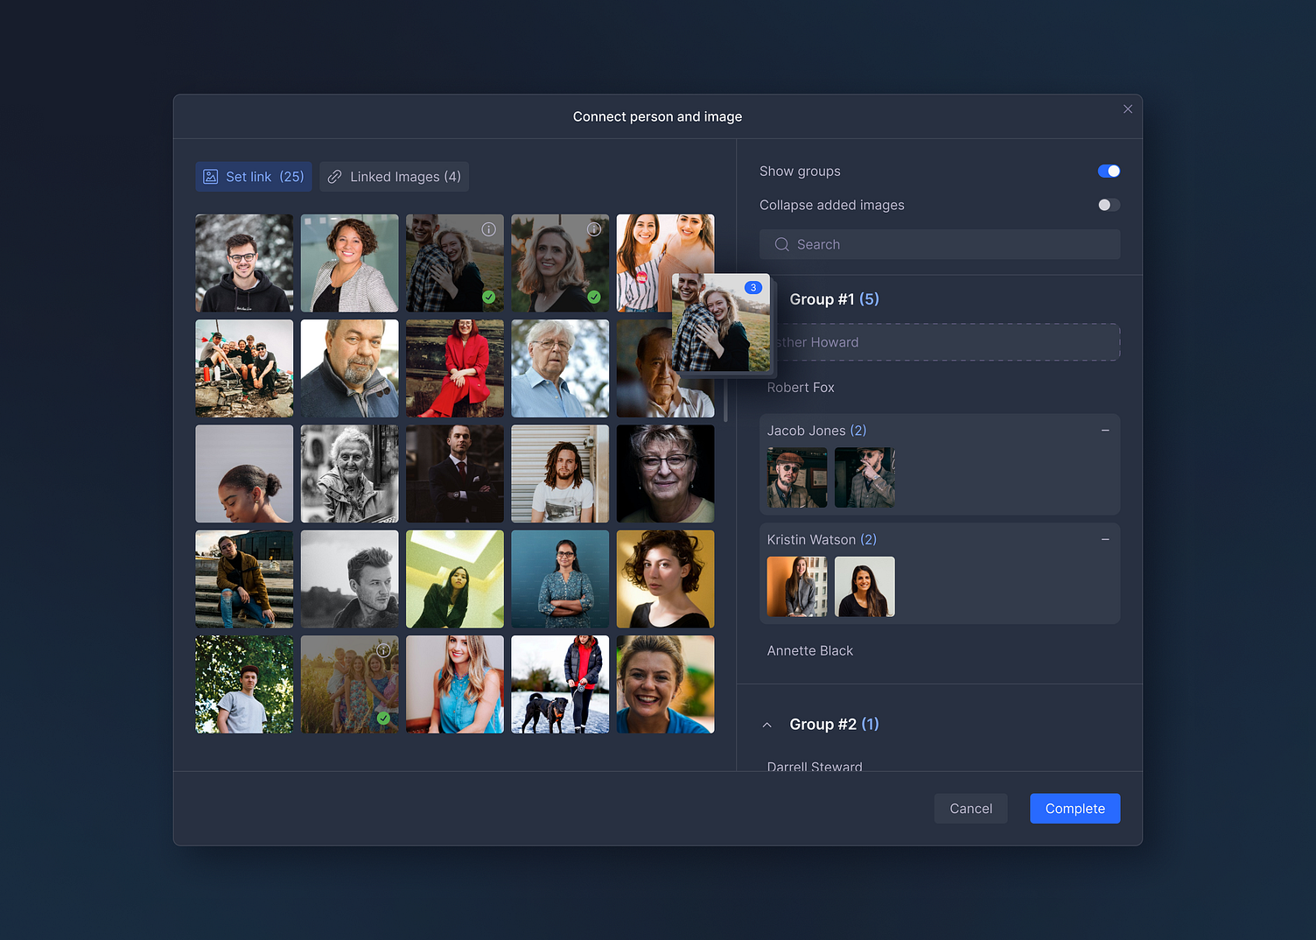
Task: Select group of friends on rocks photo
Action: tap(244, 368)
